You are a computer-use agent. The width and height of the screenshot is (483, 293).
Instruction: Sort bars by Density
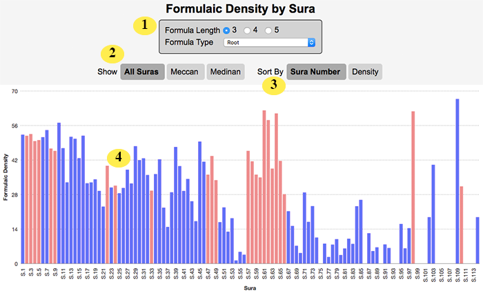point(365,72)
